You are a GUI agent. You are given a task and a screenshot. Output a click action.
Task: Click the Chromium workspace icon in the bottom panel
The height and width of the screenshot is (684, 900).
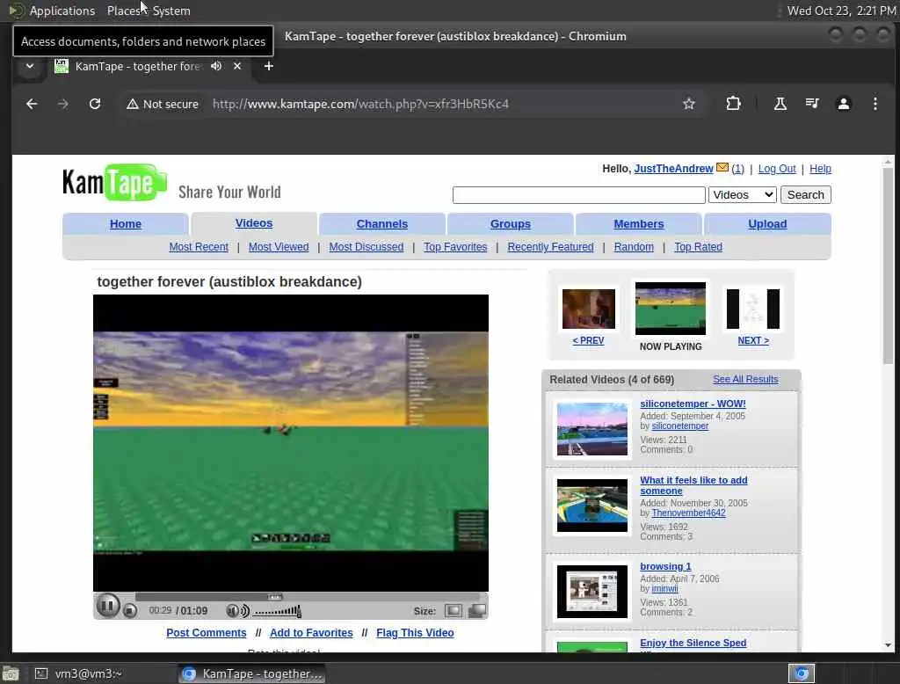click(802, 673)
